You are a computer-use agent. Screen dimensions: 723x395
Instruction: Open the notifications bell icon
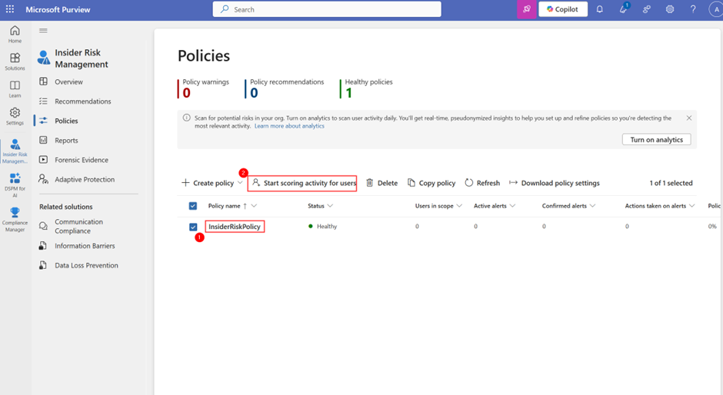click(599, 9)
